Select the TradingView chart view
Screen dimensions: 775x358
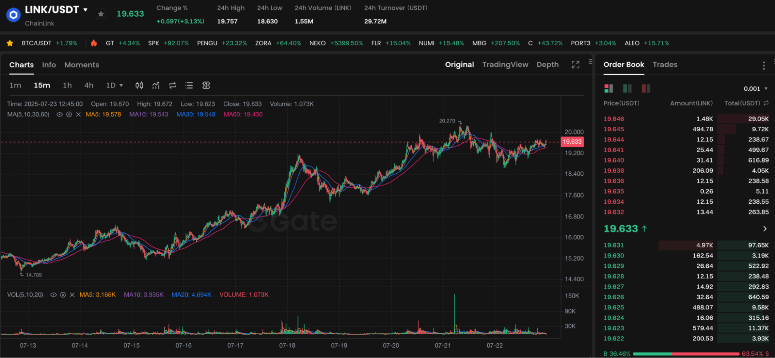(x=505, y=64)
